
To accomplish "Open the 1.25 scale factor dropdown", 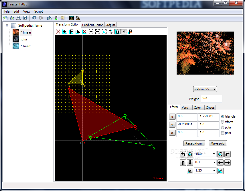I will pyautogui.click(x=214, y=171).
